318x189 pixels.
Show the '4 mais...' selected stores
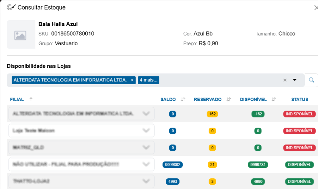click(x=148, y=80)
